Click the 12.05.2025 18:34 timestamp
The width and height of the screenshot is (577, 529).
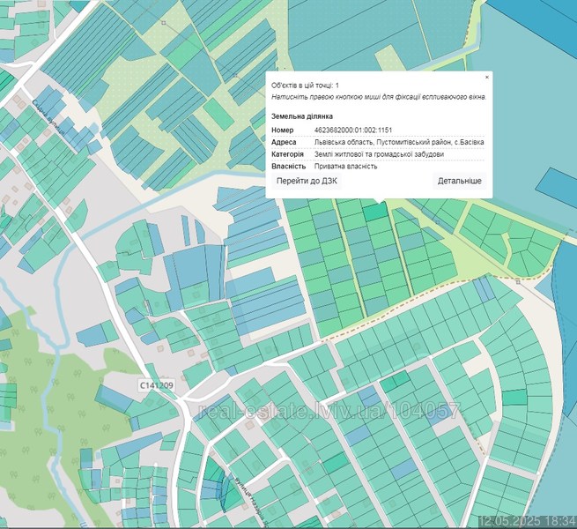[x=528, y=521]
